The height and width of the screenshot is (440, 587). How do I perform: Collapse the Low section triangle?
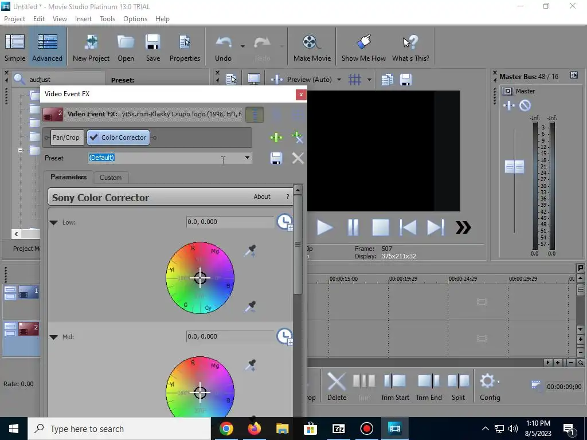pos(53,223)
